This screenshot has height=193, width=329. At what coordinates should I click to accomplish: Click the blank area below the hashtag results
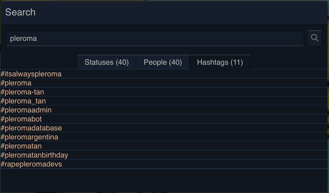(164, 180)
